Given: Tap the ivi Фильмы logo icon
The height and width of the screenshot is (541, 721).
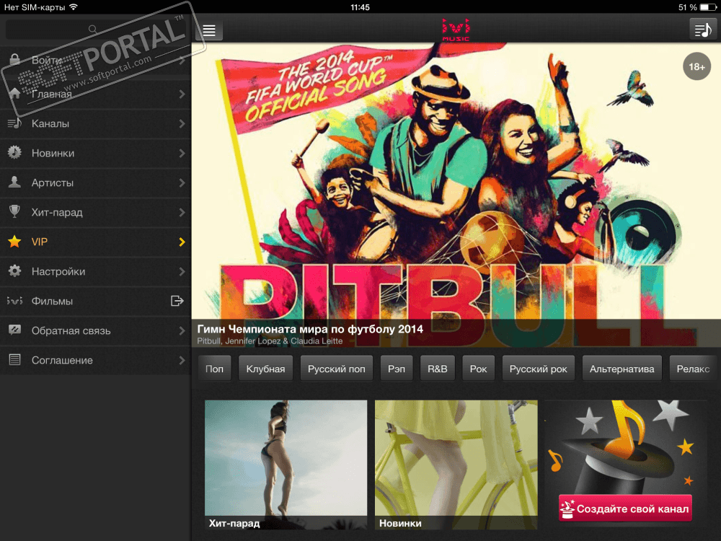Looking at the screenshot, I should tap(14, 301).
